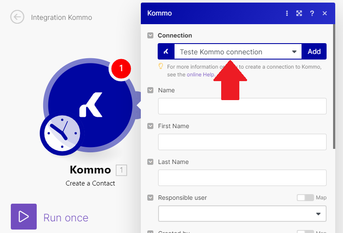Click into the Last Name input field
Image resolution: width=343 pixels, height=233 pixels.
click(242, 178)
